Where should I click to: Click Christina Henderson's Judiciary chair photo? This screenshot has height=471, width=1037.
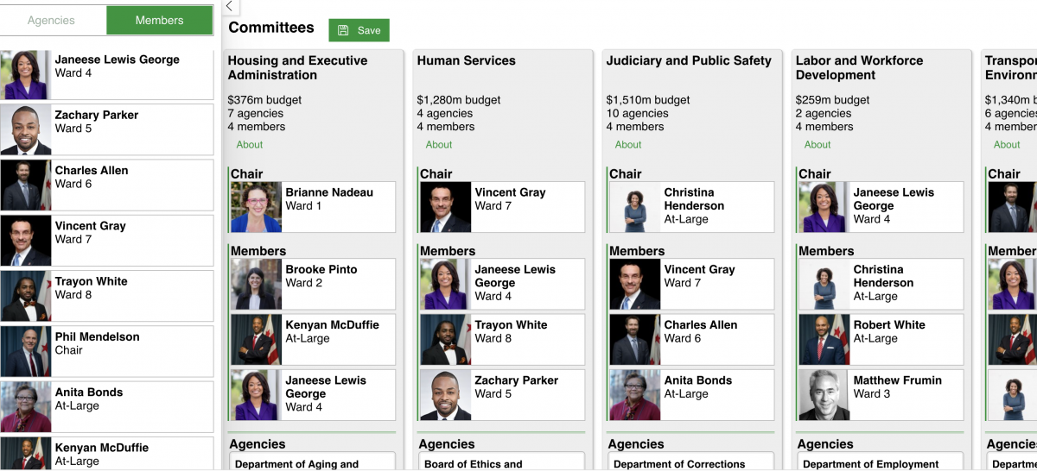point(635,207)
